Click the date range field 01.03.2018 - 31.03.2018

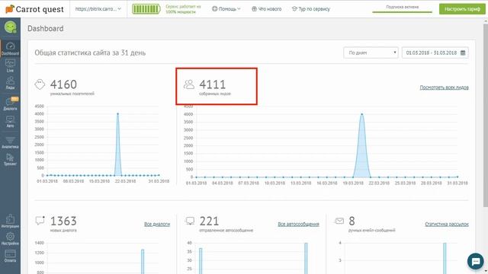[x=435, y=53]
